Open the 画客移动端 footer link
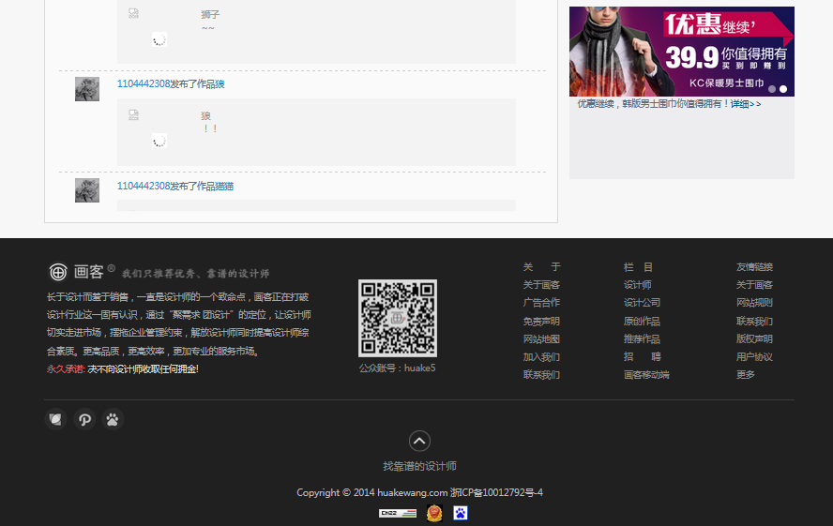The height and width of the screenshot is (526, 833). pyautogui.click(x=646, y=375)
